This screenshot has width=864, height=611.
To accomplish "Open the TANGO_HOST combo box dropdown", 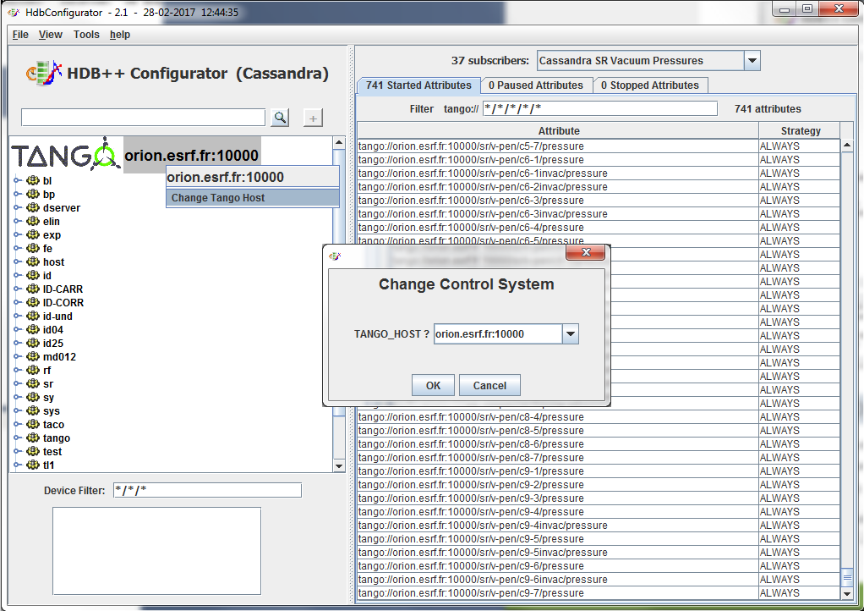I will tap(571, 334).
